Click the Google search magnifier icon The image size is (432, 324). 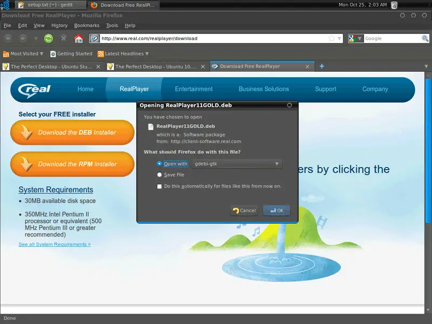tap(425, 38)
